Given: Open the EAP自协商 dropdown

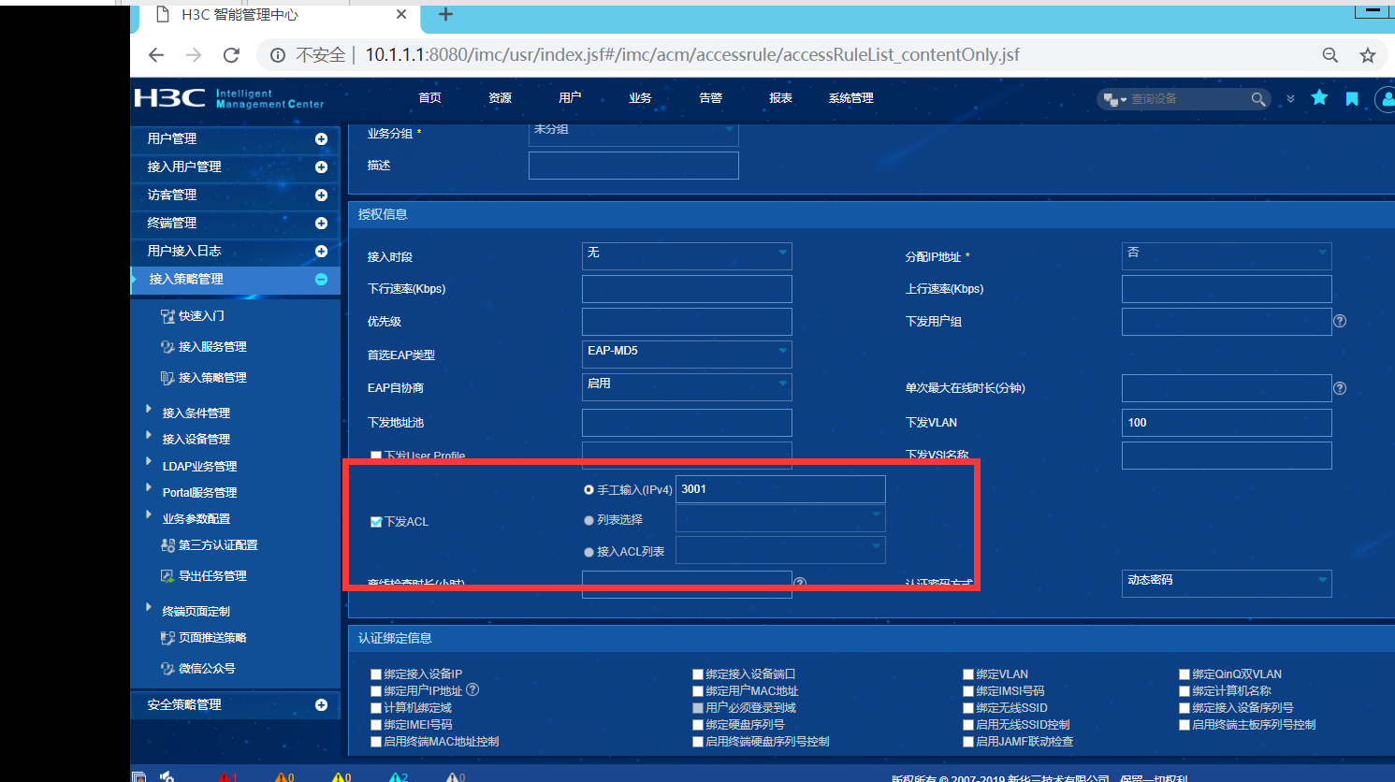Looking at the screenshot, I should (687, 386).
